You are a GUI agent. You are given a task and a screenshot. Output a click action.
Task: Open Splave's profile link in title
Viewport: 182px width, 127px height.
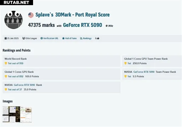(x=45, y=15)
